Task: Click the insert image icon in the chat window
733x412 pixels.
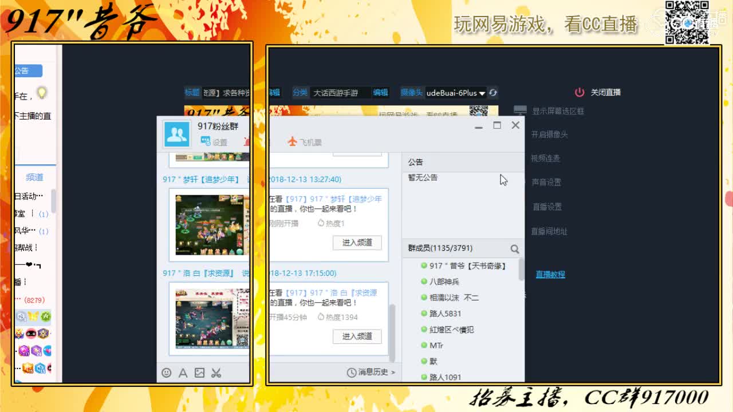Action: [199, 373]
